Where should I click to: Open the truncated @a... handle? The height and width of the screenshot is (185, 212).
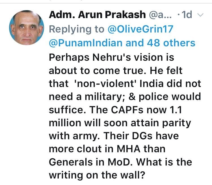click(x=160, y=15)
